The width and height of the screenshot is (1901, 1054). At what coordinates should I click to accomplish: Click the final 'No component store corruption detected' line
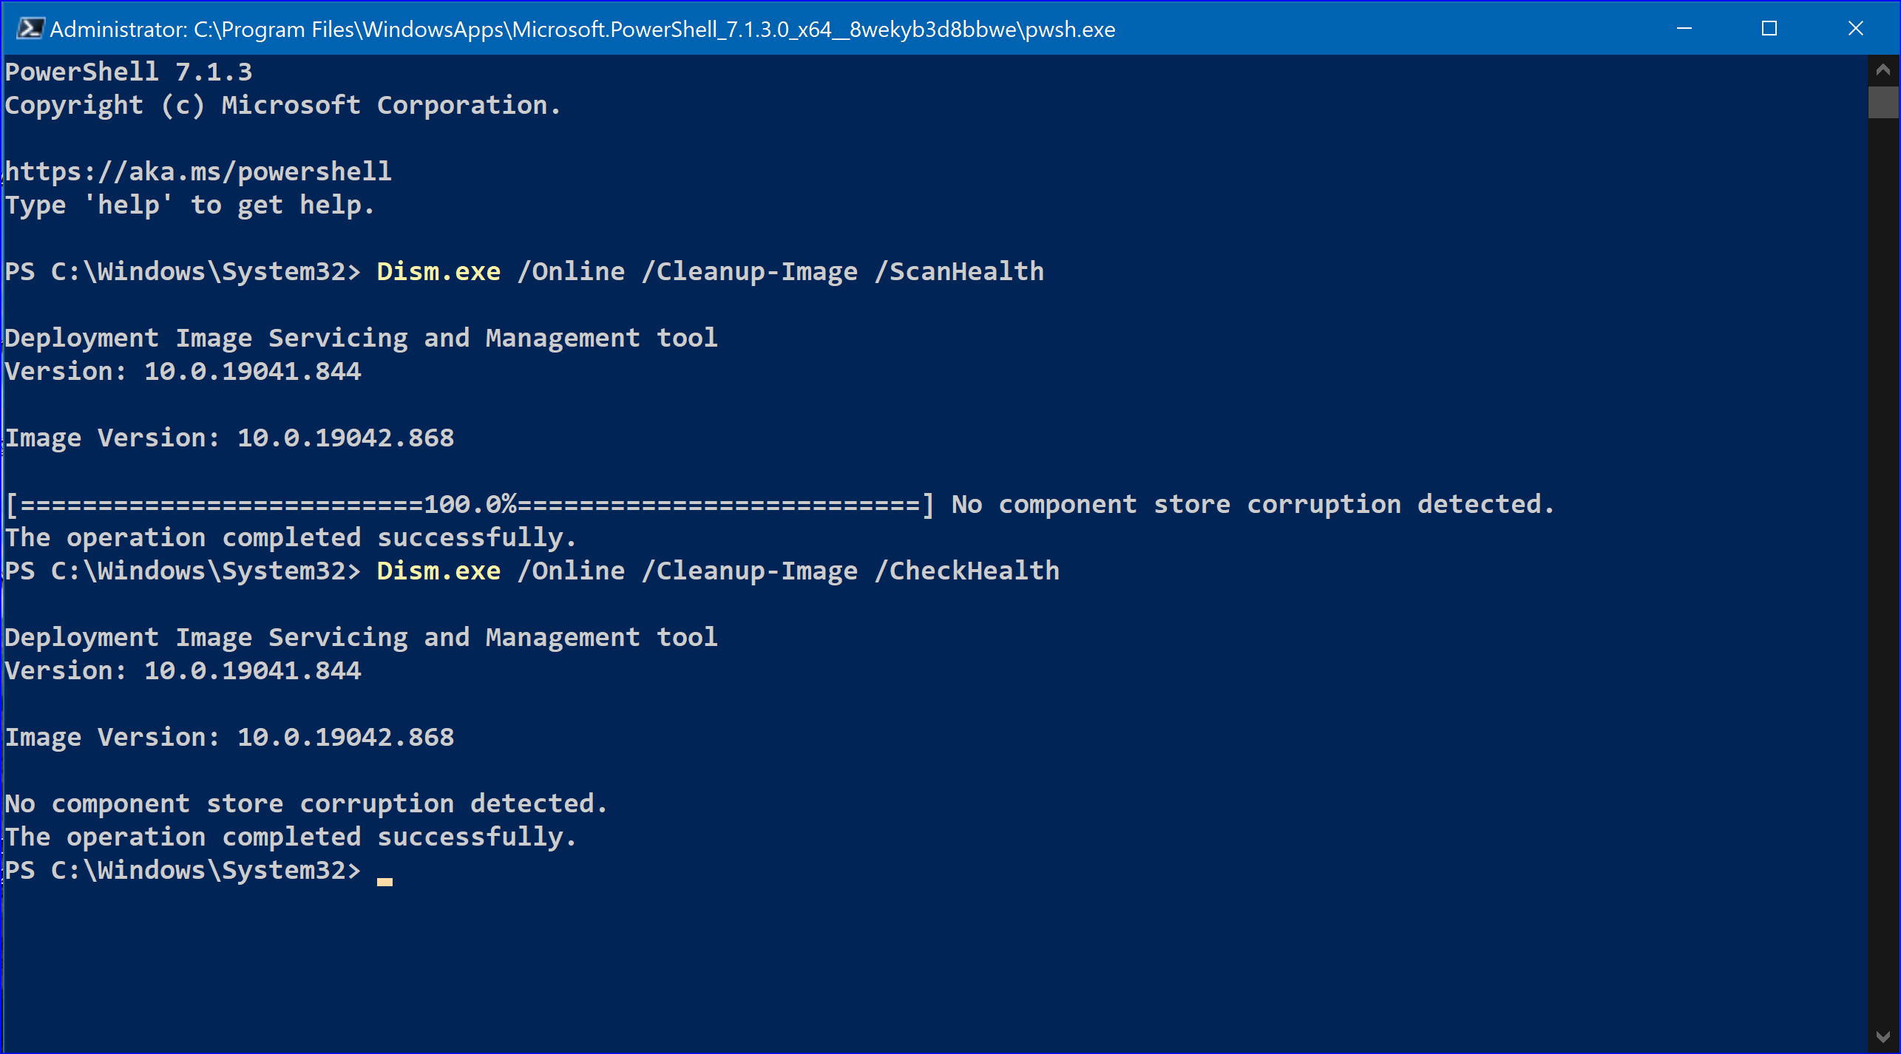306,803
